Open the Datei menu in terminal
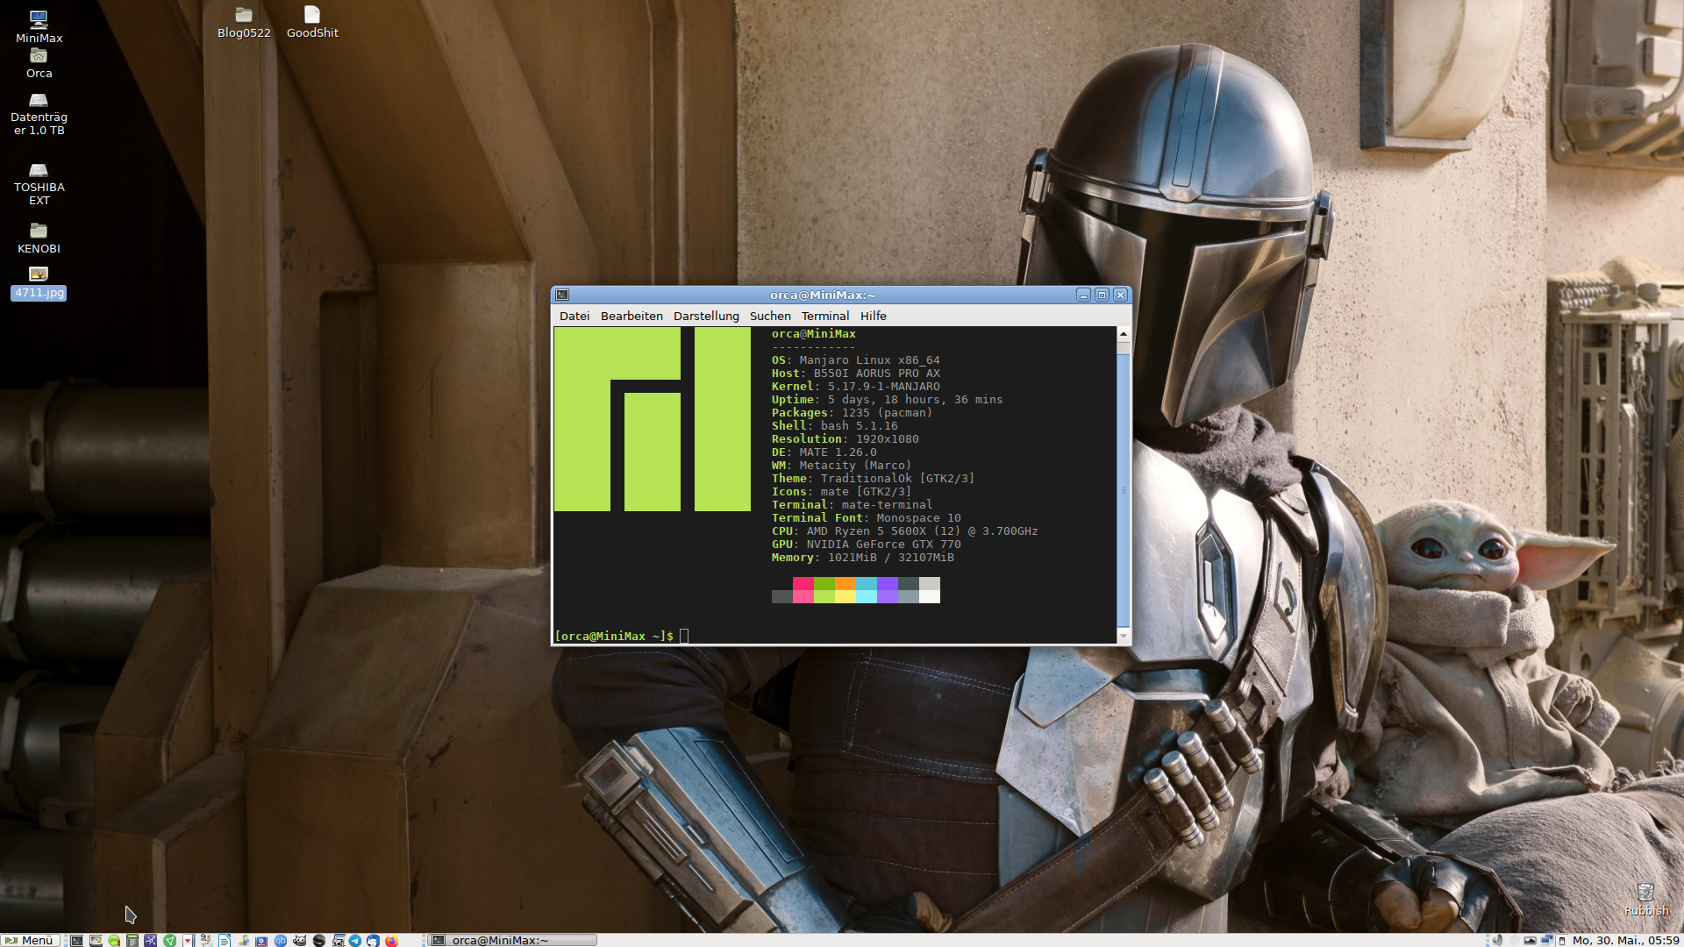The image size is (1684, 947). (574, 316)
